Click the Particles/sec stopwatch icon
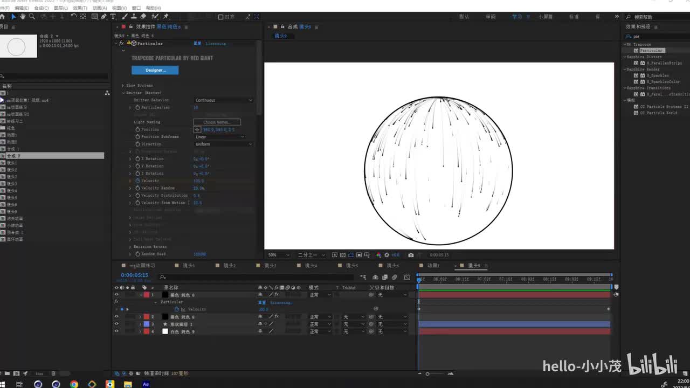 coord(137,108)
